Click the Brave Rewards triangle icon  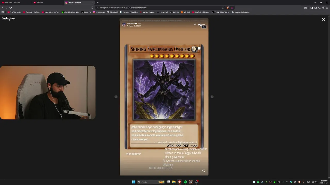232,8
